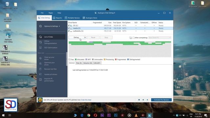Click the Defrag button

click(x=76, y=37)
